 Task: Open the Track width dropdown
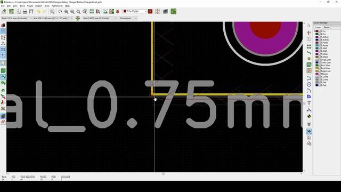(x=17, y=18)
